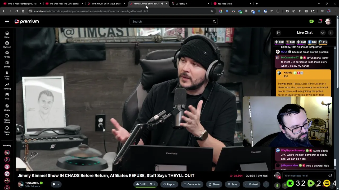Click the Rumble premium logo
The width and height of the screenshot is (339, 190).
tap(27, 21)
